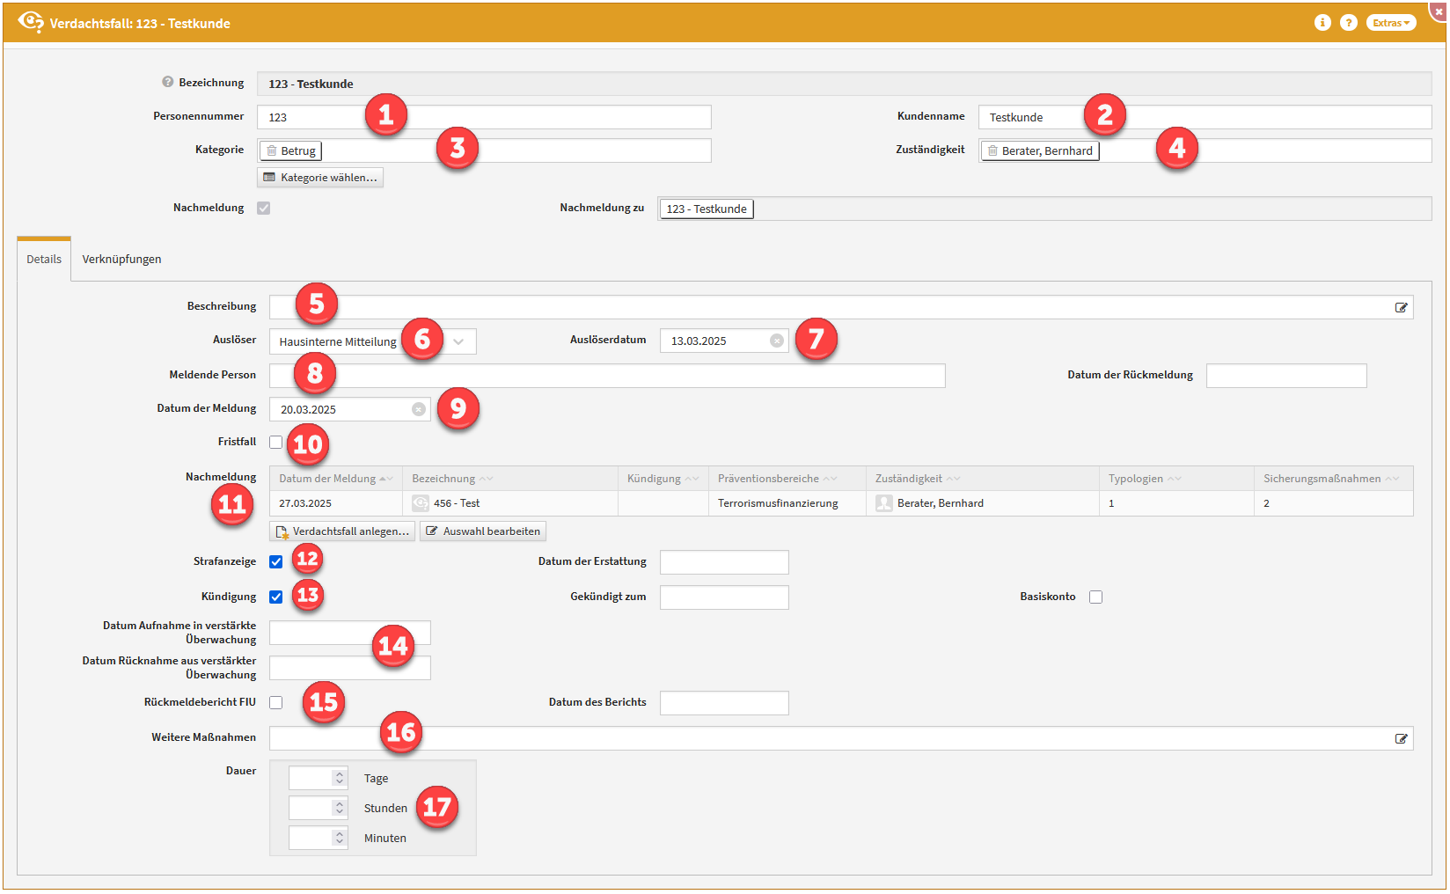This screenshot has width=1450, height=894.
Task: Increase the Tage duration stepper
Action: pos(340,773)
